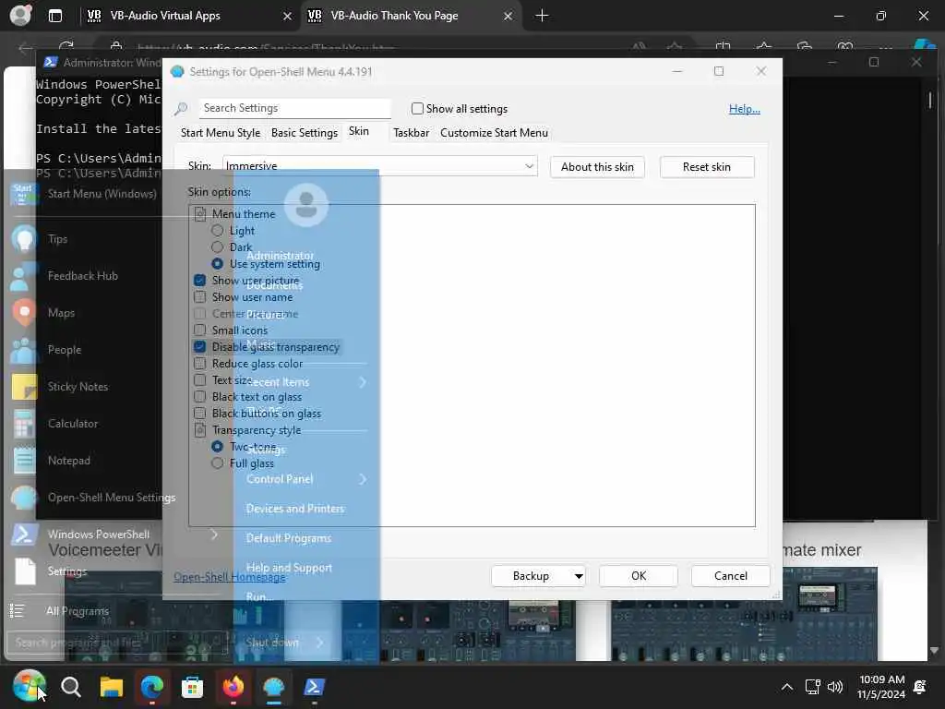Switch to Microsoft Edge on taskbar
Screen dimensions: 945x709
152,687
